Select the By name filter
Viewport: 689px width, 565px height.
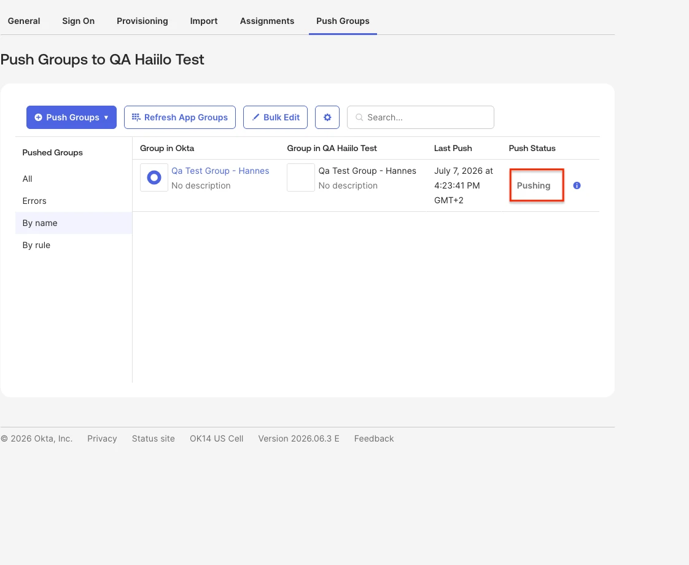coord(73,223)
